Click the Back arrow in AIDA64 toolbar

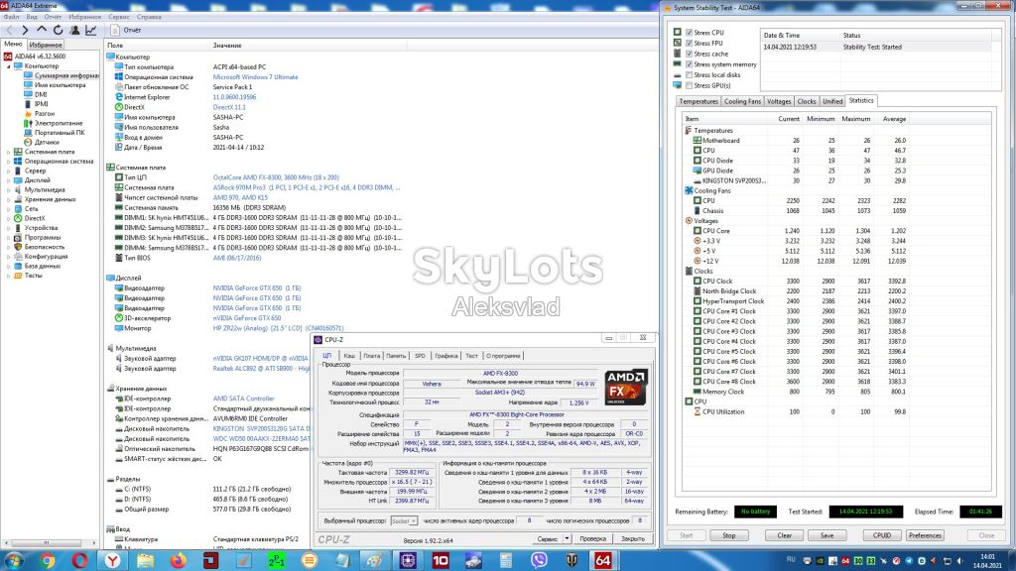tap(9, 31)
